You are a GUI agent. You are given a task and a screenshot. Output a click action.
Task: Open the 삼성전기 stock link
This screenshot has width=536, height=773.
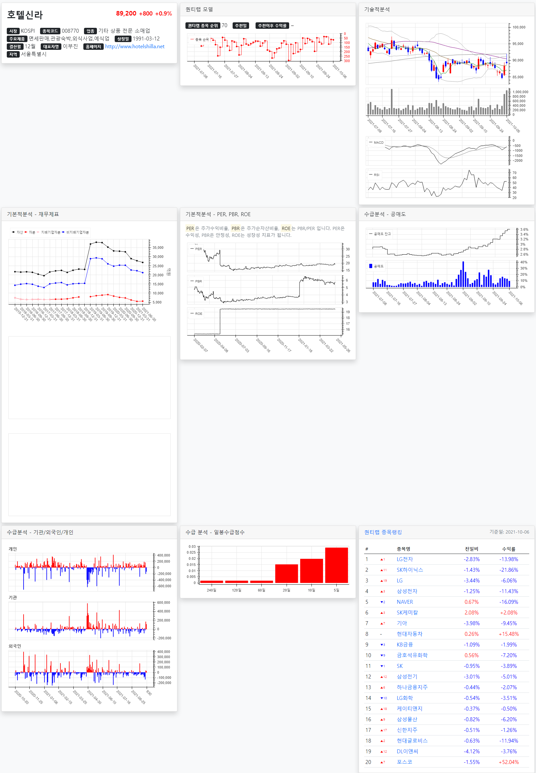click(x=407, y=677)
